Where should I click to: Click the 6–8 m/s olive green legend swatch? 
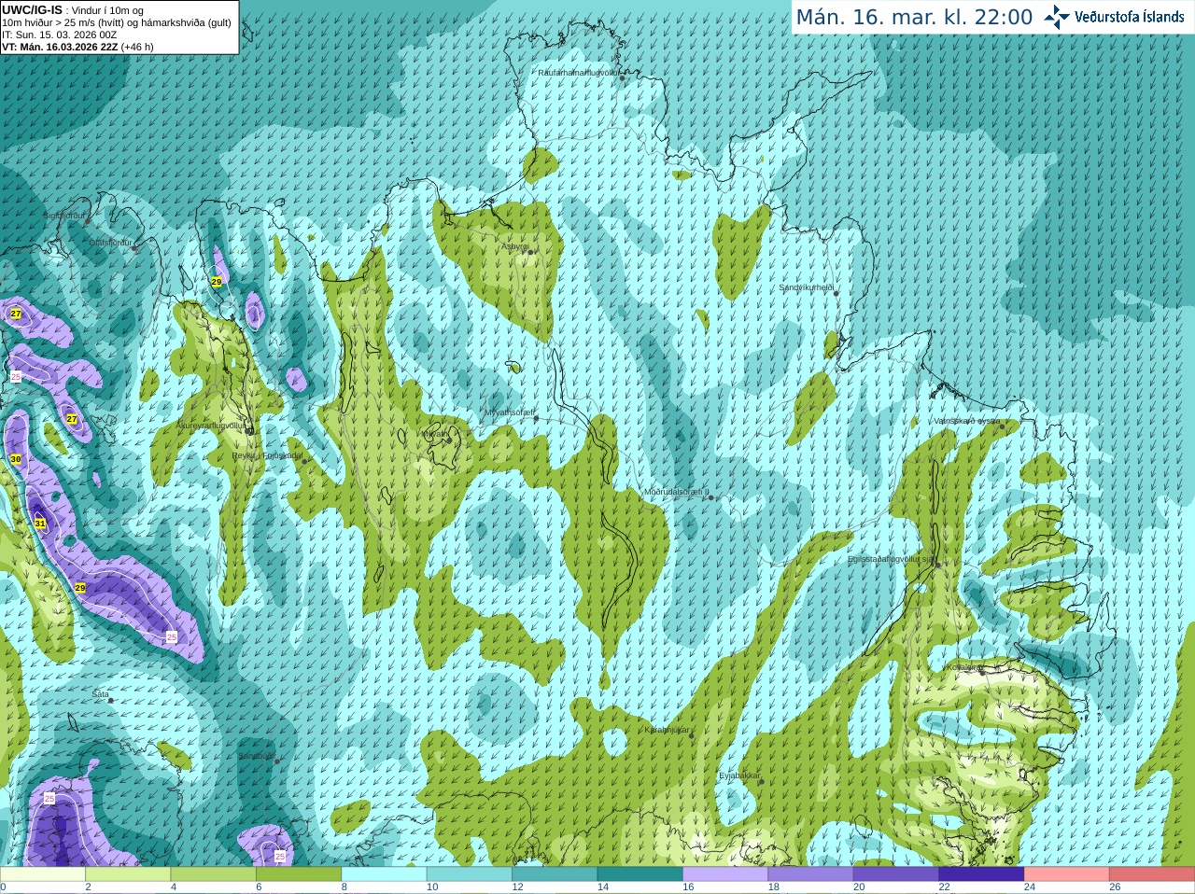299,874
